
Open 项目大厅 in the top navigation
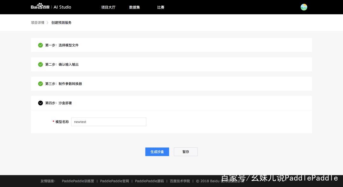pyautogui.click(x=108, y=7)
